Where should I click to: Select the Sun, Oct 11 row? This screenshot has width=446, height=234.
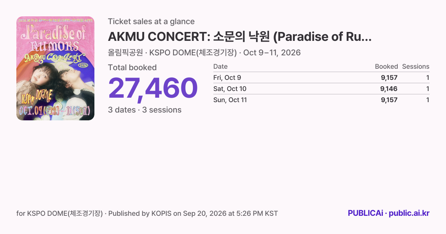321,100
